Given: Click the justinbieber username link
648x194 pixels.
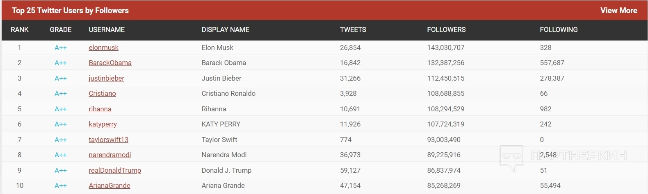Looking at the screenshot, I should pos(106,78).
